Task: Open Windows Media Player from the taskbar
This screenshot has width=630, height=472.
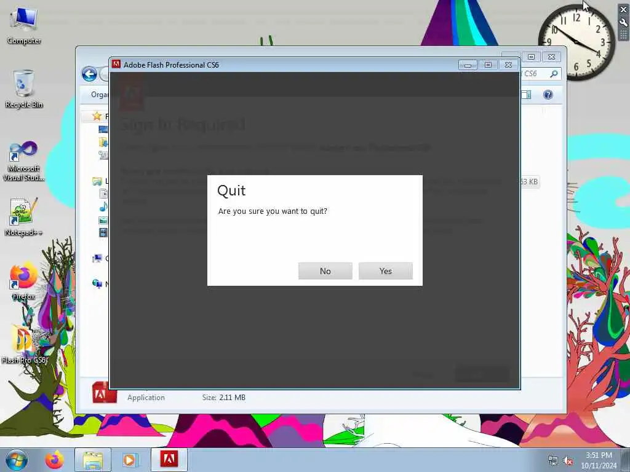Action: click(x=130, y=460)
